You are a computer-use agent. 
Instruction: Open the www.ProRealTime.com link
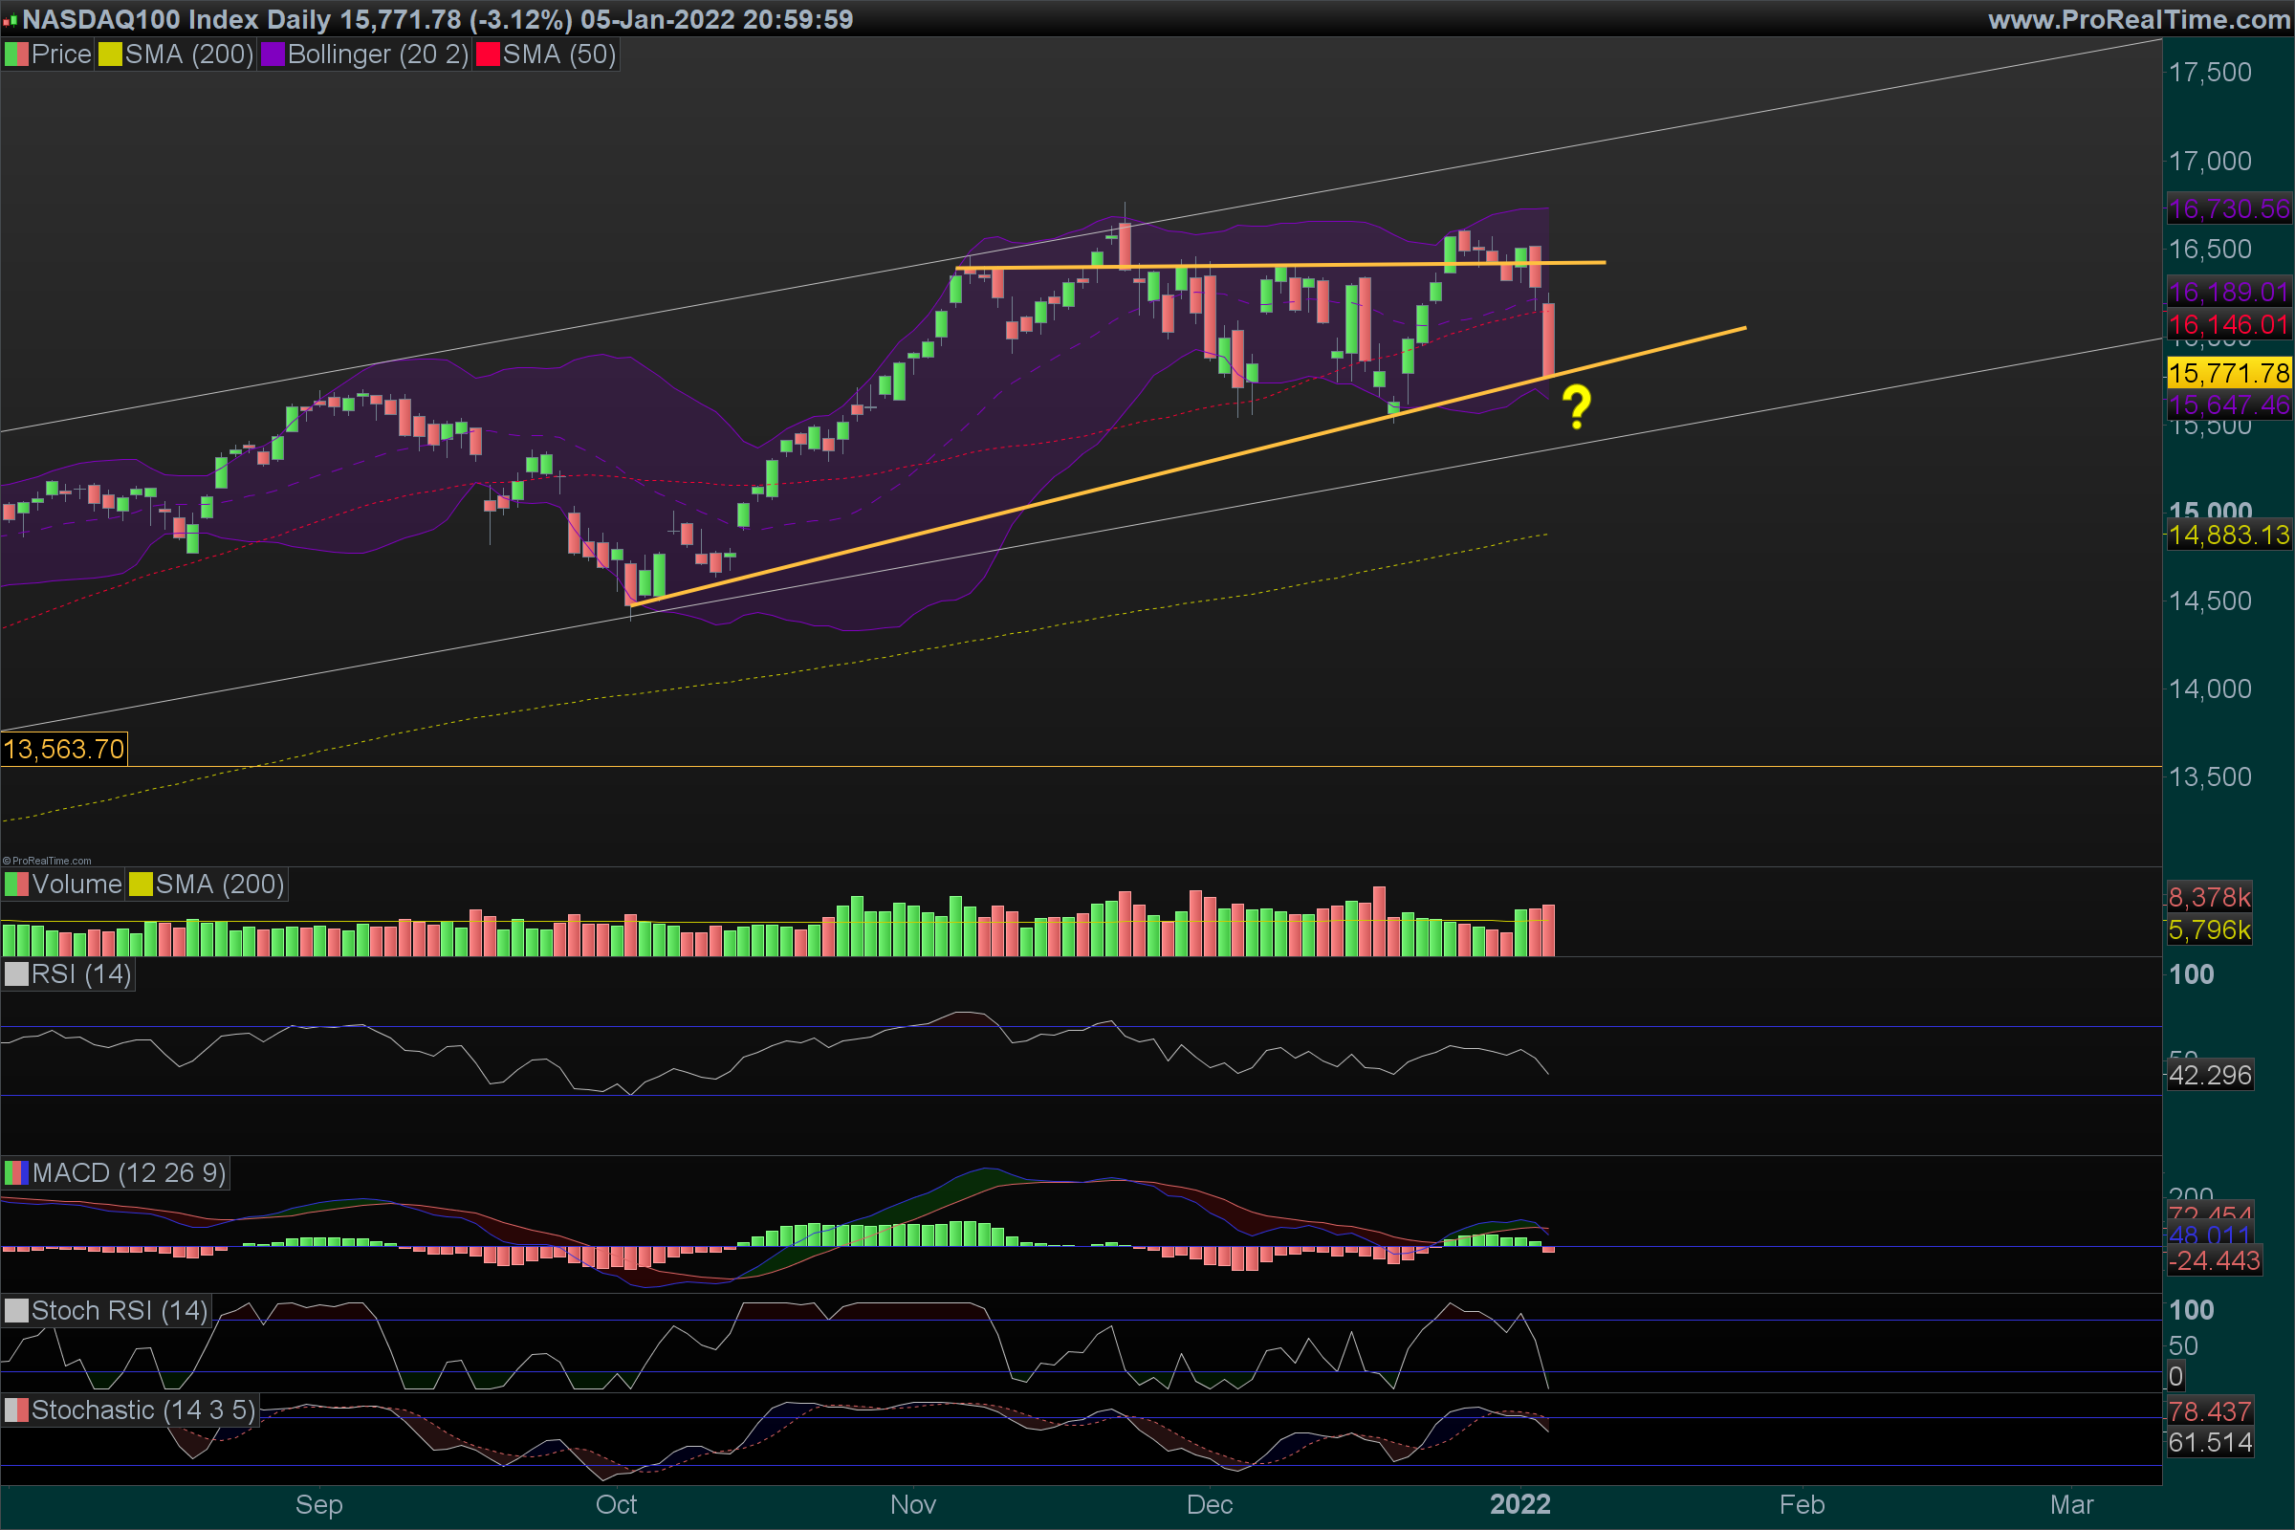point(2139,19)
